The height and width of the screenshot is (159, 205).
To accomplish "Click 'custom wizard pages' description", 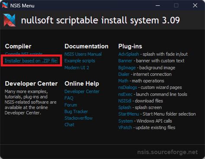I will pos(161,87).
